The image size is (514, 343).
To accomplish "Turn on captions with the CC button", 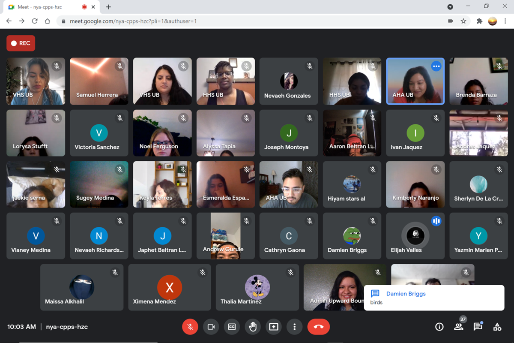I will [232, 327].
